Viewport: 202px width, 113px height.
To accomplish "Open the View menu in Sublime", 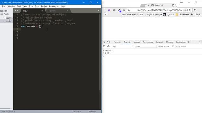I will (24, 6).
